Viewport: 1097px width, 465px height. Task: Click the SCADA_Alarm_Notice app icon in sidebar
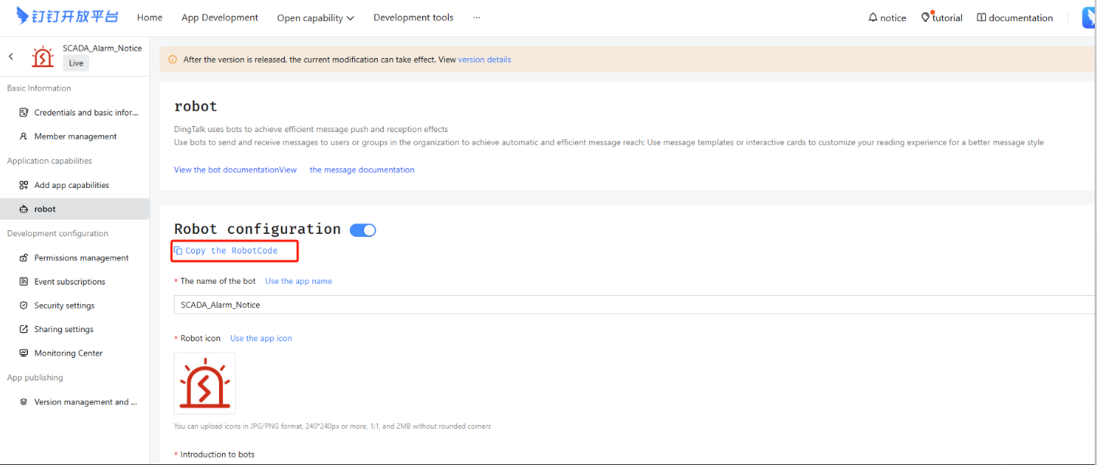tap(42, 57)
